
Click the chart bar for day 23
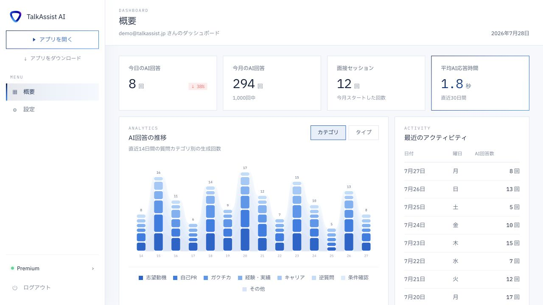coord(297,216)
